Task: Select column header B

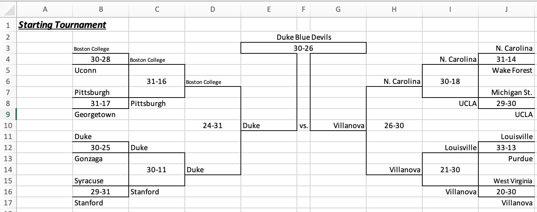Action: pos(101,9)
